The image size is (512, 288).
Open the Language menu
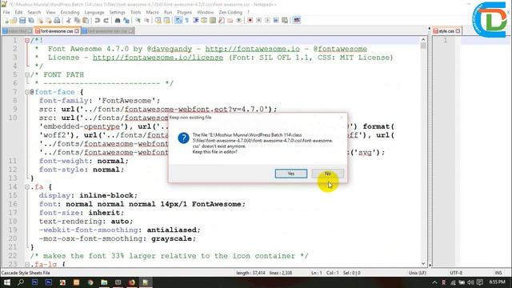coord(94,12)
